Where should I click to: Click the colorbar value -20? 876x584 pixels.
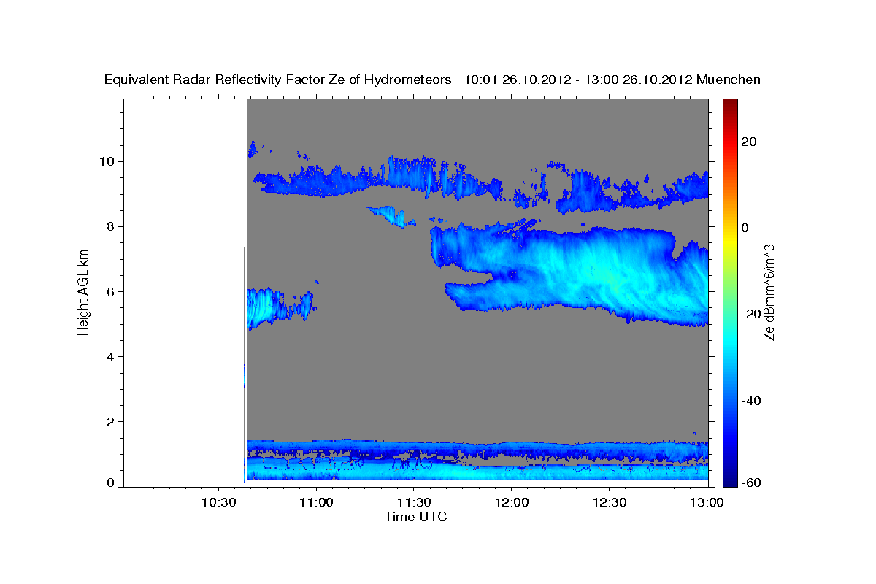pos(750,314)
